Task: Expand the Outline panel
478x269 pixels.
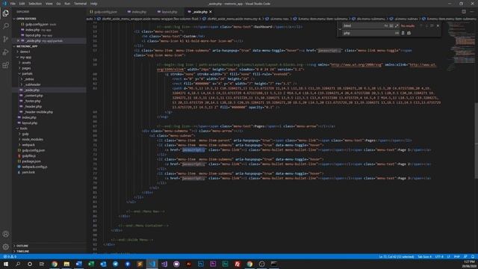Action: point(49,246)
